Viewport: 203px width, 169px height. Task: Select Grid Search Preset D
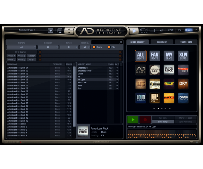21,60
